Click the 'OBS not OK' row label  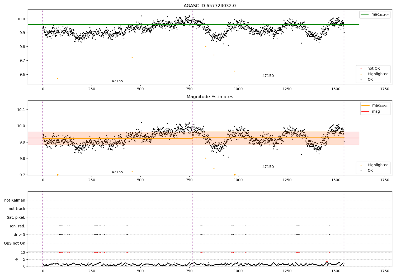pos(15,243)
